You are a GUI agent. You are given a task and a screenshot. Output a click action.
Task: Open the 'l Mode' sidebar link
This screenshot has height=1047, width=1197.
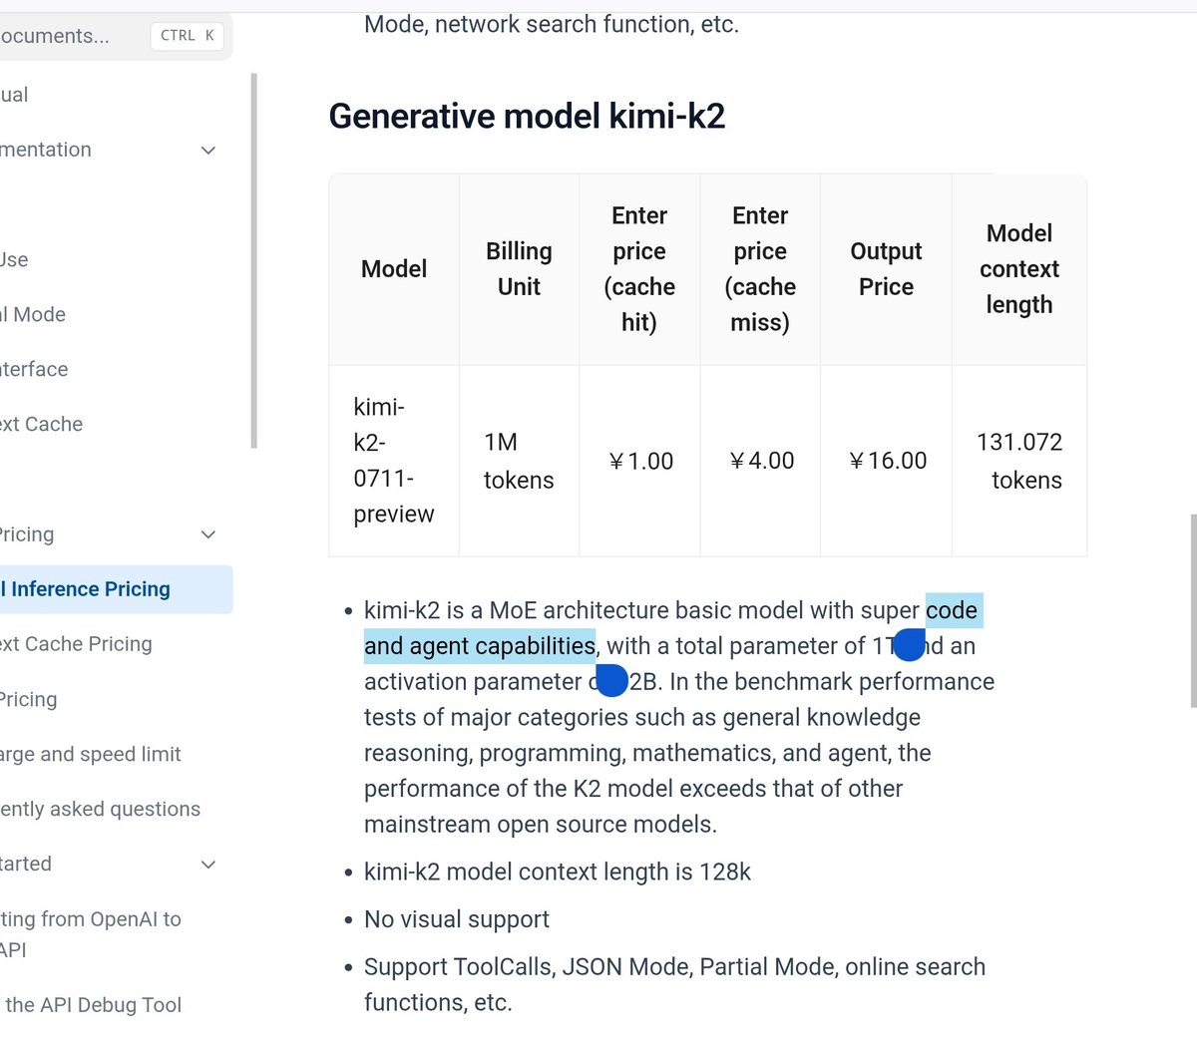pyautogui.click(x=33, y=315)
